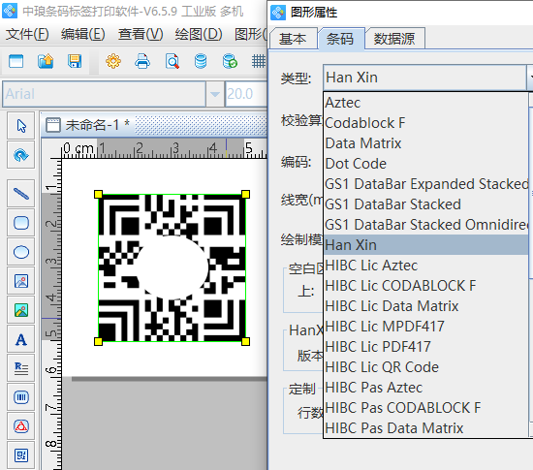The image size is (533, 470).
Task: Select the arrow pointer tool
Action: point(21,126)
